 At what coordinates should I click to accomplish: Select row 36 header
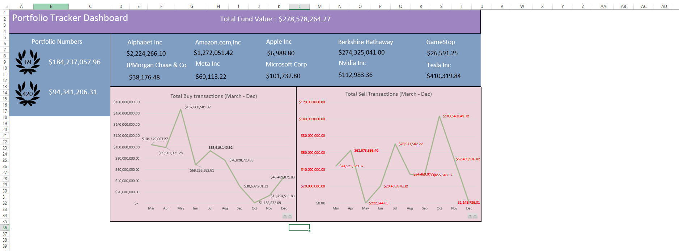pyautogui.click(x=5, y=228)
